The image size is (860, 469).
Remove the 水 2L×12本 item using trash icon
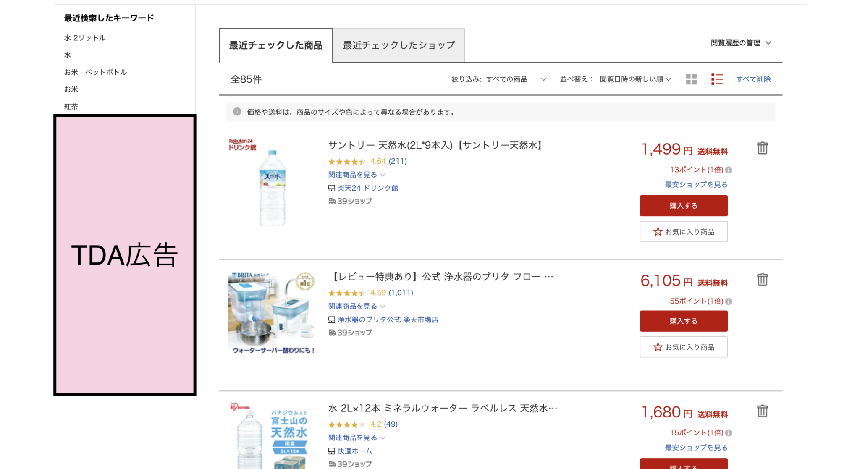763,411
